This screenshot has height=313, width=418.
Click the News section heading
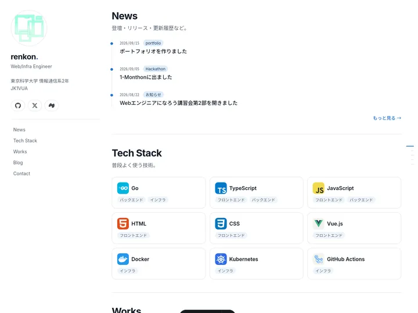[x=124, y=16]
